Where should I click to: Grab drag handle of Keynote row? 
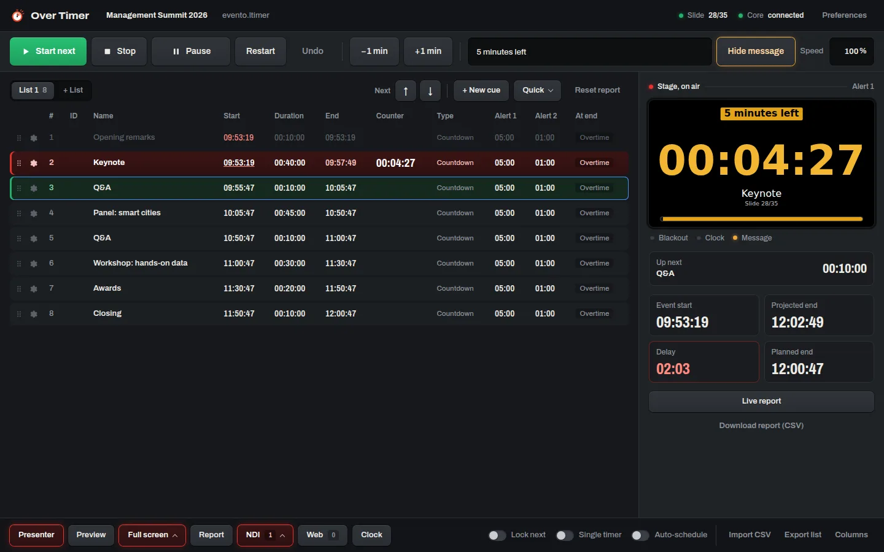pos(19,163)
